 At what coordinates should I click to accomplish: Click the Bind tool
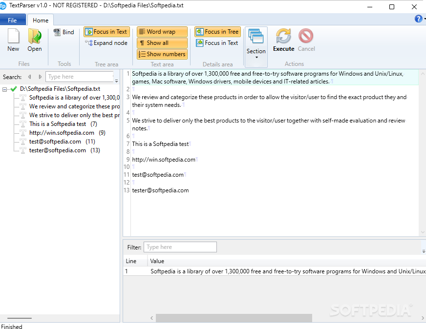click(x=64, y=32)
